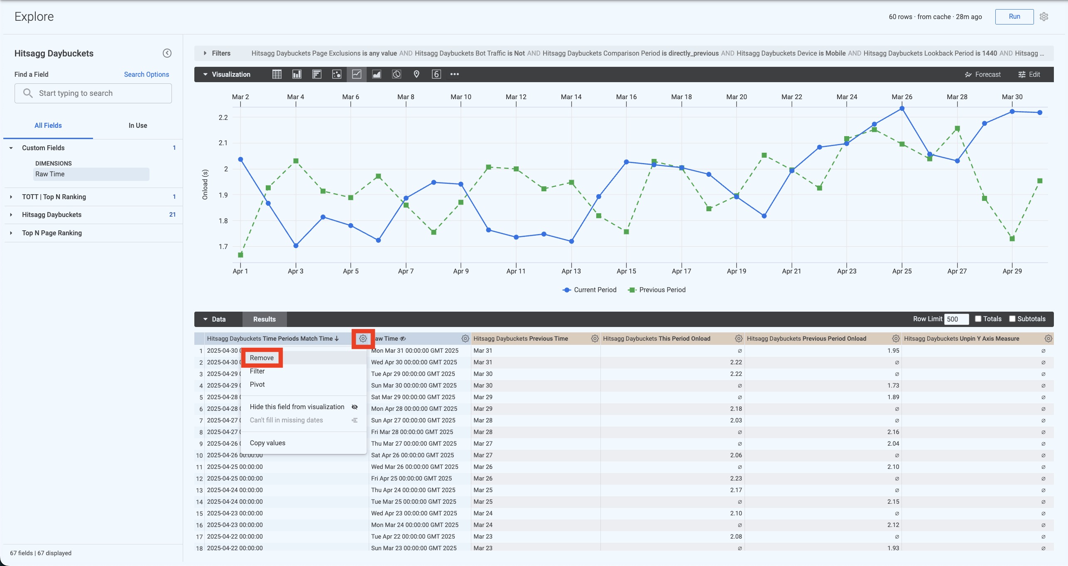Toggle Current Period series in legend
The width and height of the screenshot is (1068, 566).
[x=589, y=290]
